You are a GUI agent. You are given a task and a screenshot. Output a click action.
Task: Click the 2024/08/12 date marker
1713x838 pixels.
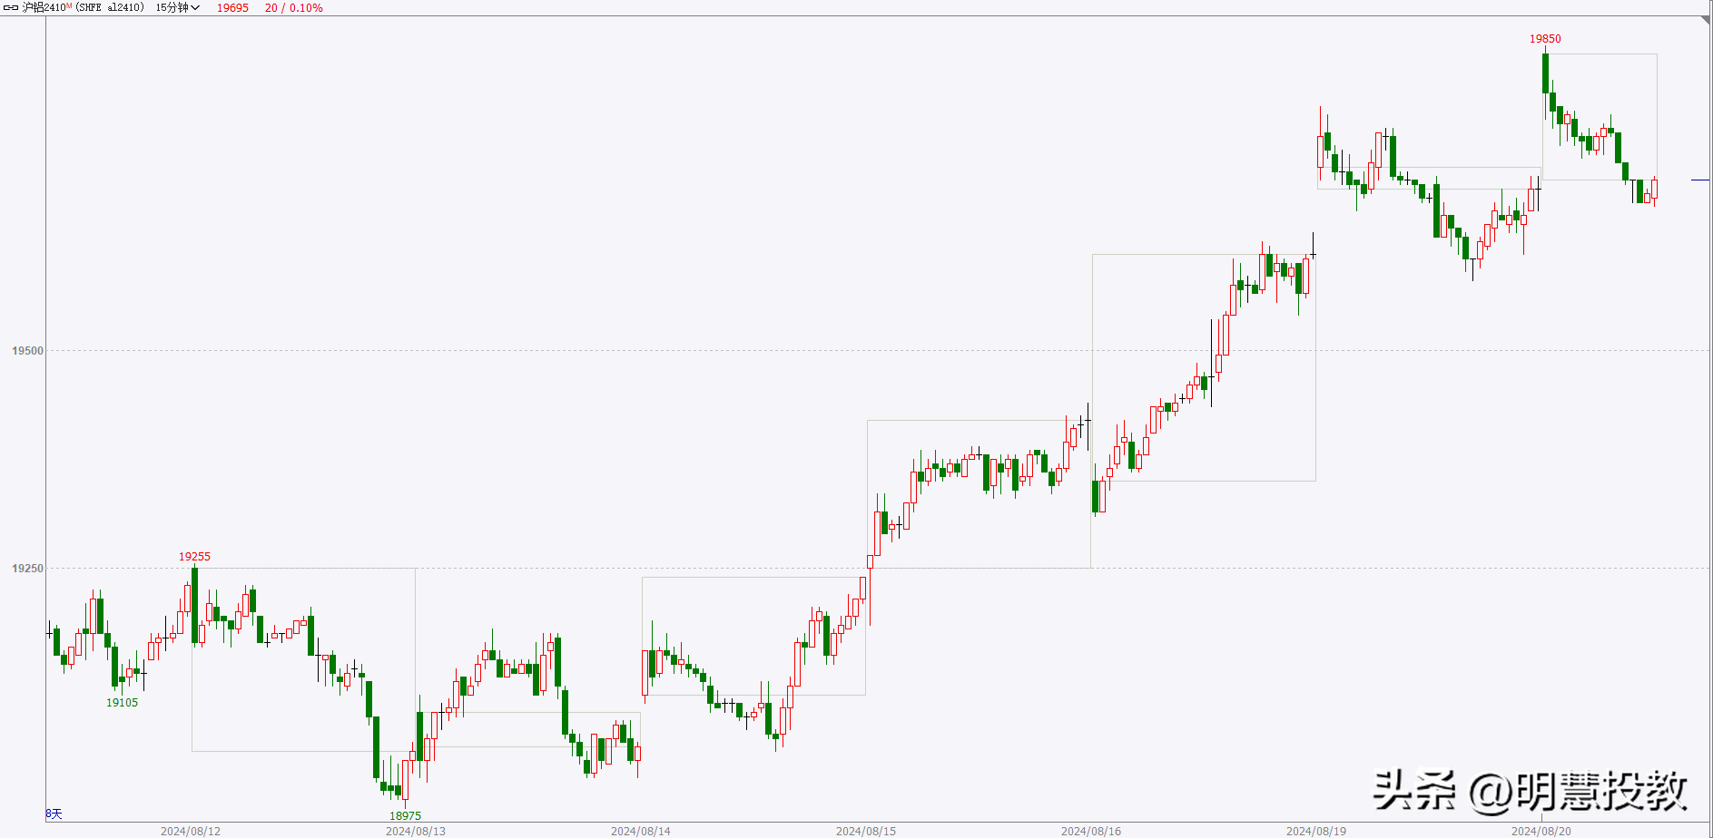coord(191,831)
